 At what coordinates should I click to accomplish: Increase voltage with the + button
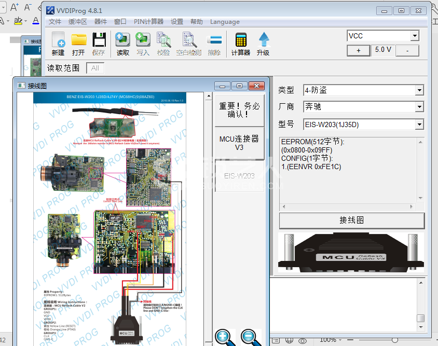click(x=359, y=50)
